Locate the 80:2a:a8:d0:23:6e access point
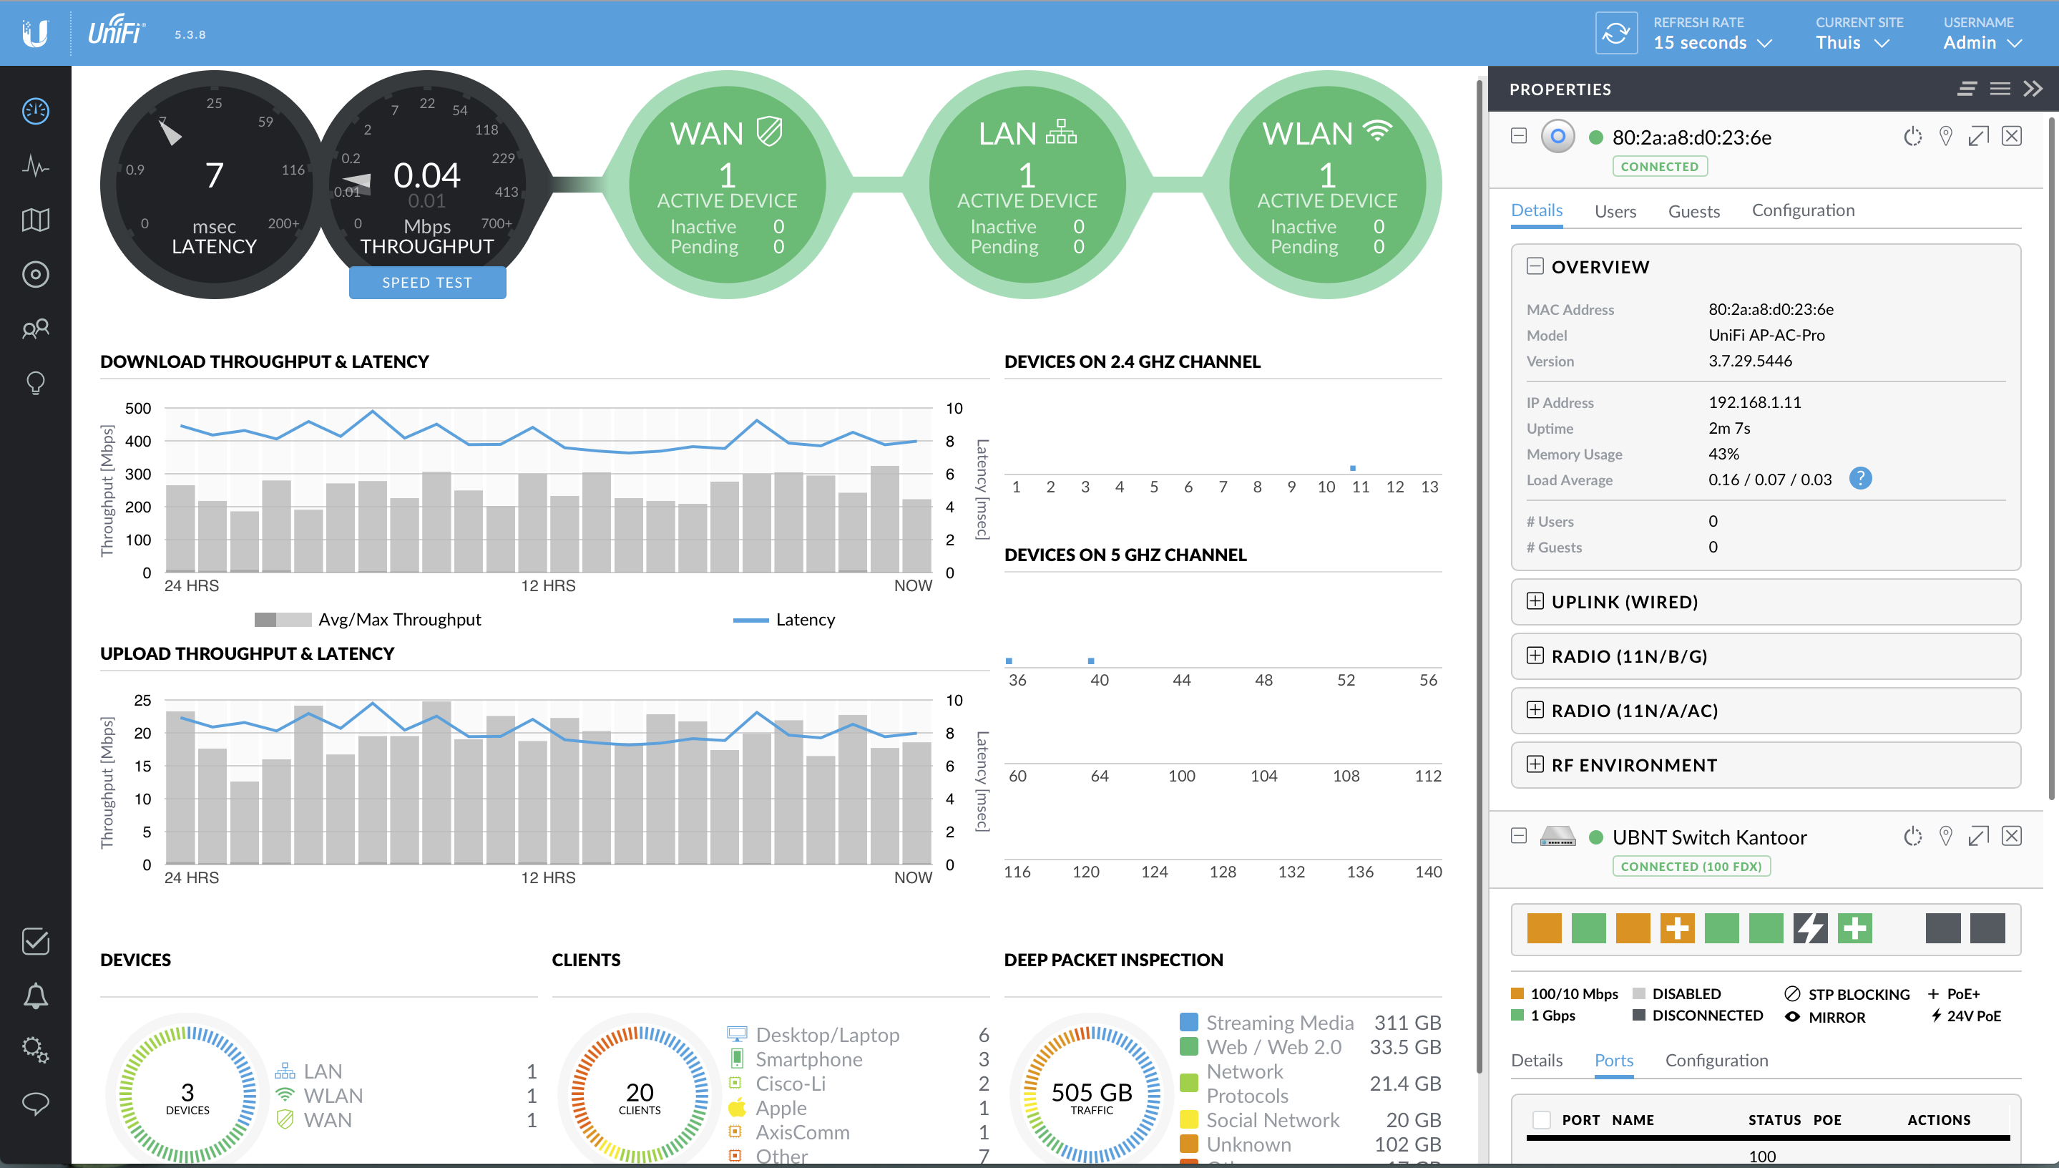Viewport: 2059px width, 1168px height. [x=1945, y=137]
